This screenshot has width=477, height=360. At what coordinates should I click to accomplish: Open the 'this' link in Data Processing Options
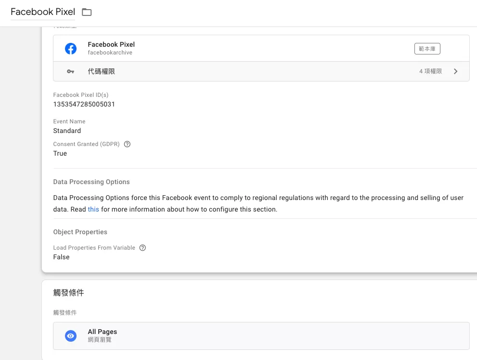click(93, 209)
